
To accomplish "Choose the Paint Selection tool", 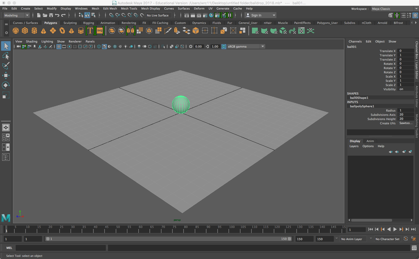I will click(x=6, y=66).
